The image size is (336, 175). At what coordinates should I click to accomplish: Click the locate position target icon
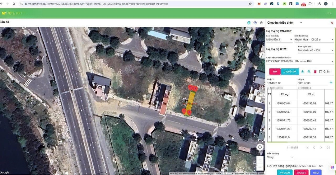255,23
